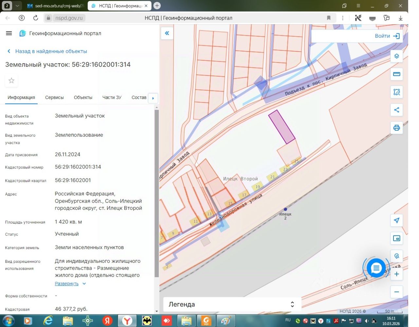The height and width of the screenshot is (327, 419).
Task: Open the Части ЗУ tab
Action: click(x=112, y=97)
